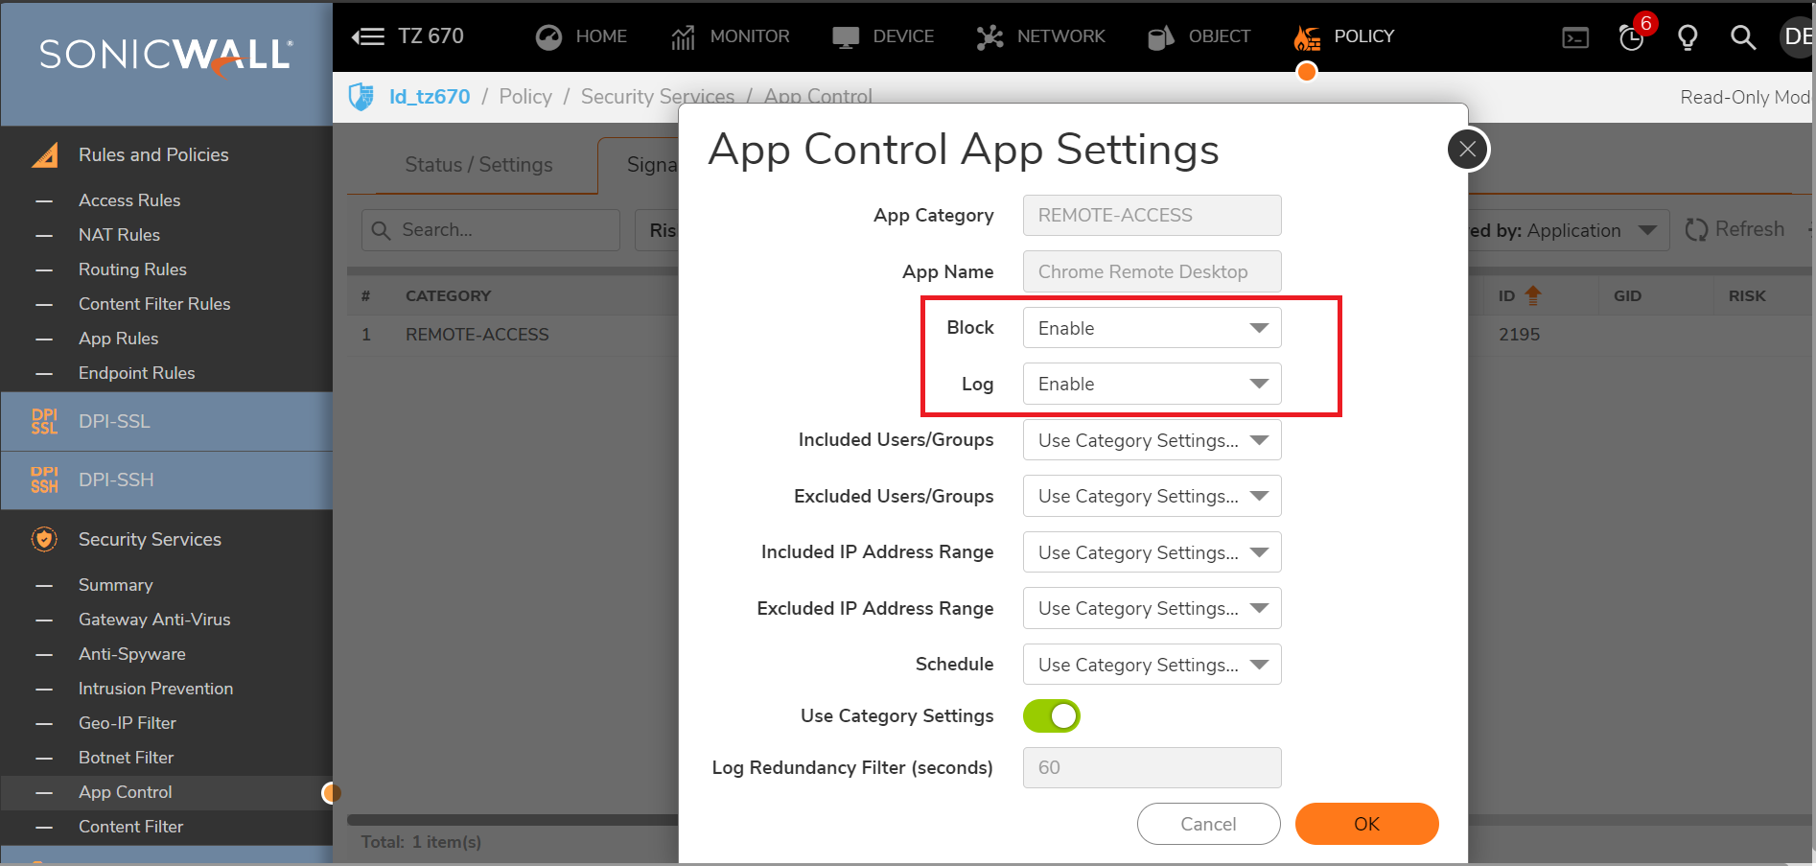
Task: Click the X icon to close dialog
Action: tap(1467, 149)
